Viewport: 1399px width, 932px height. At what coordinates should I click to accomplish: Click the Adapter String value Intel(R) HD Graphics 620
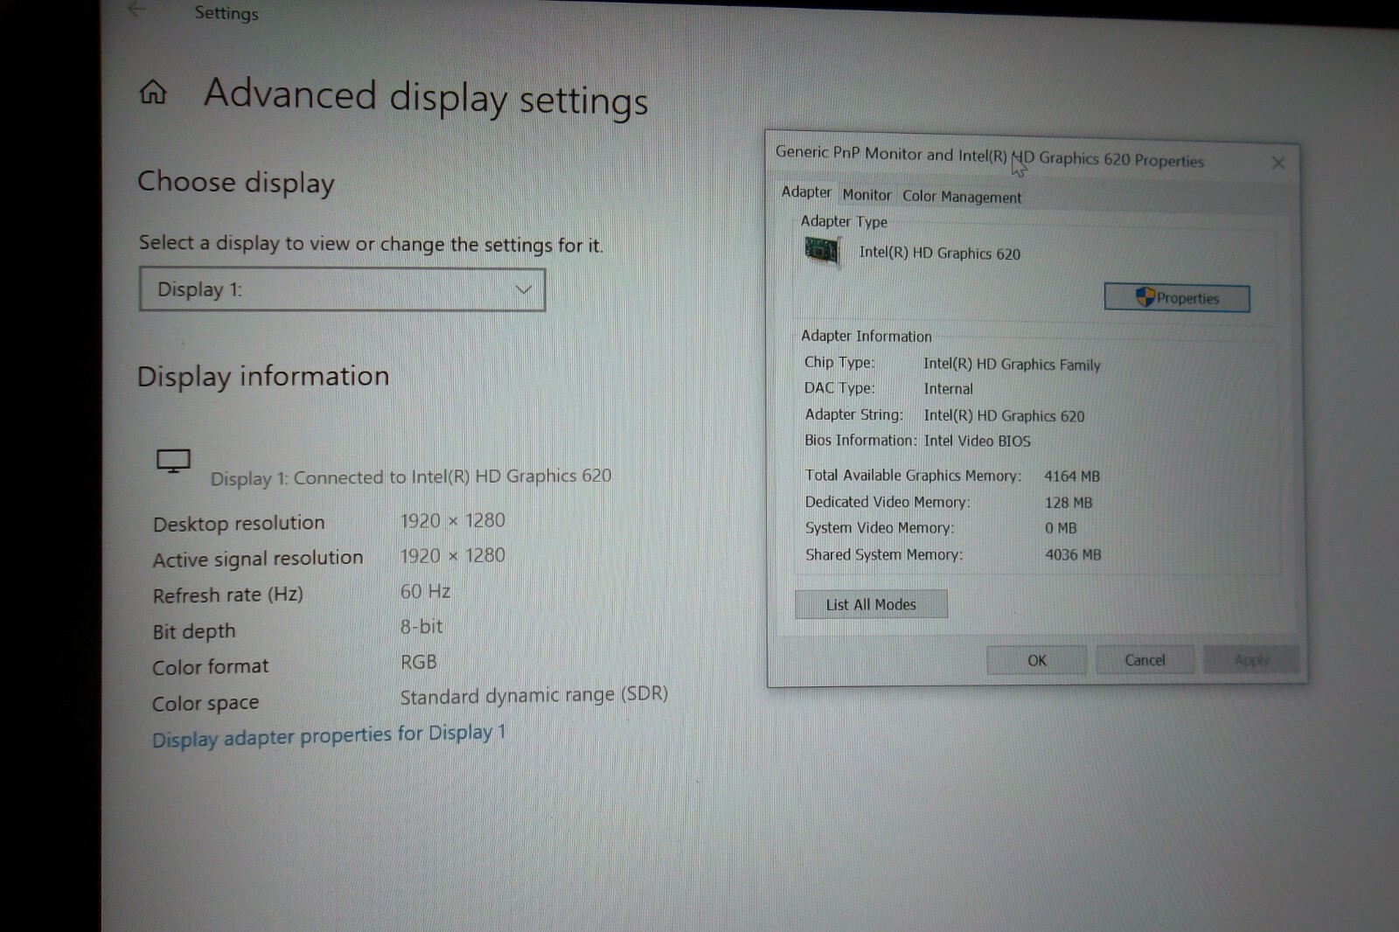click(1004, 415)
